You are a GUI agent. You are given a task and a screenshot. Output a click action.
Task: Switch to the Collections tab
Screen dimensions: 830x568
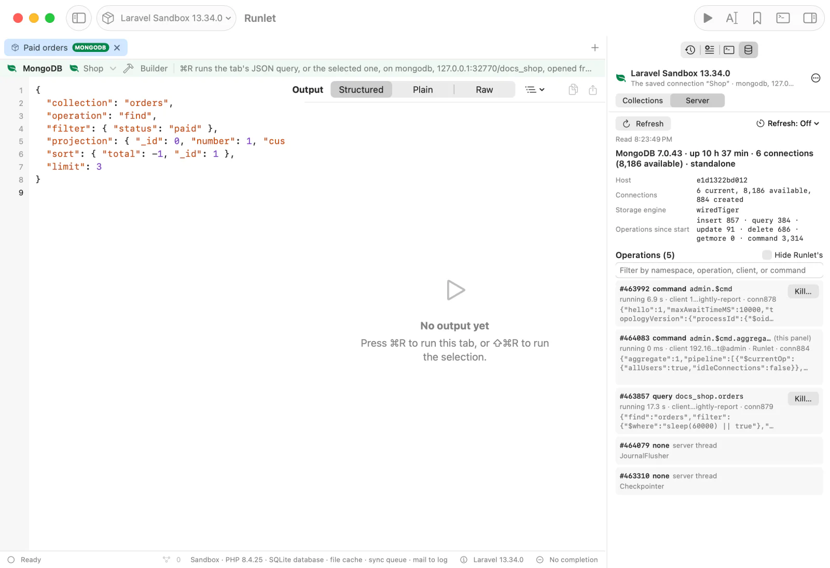(643, 101)
